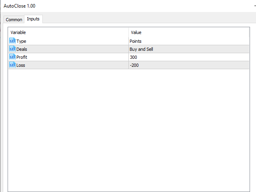Click the integer icon beside Deals
The image size is (256, 192).
pyautogui.click(x=12, y=49)
